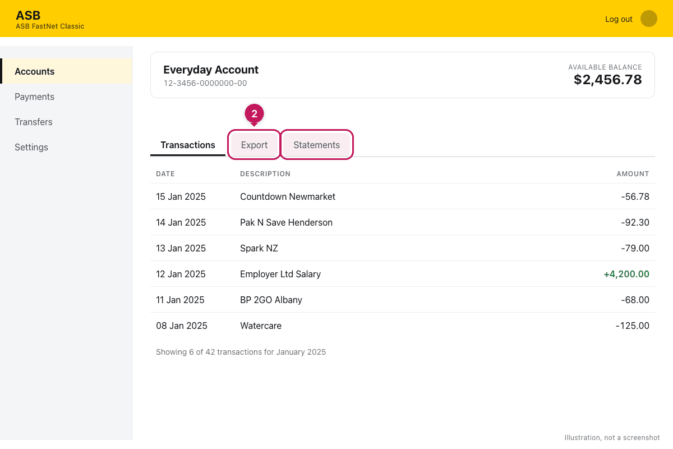Click the ASB logo title
Image resolution: width=673 pixels, height=449 pixels.
[x=28, y=15]
